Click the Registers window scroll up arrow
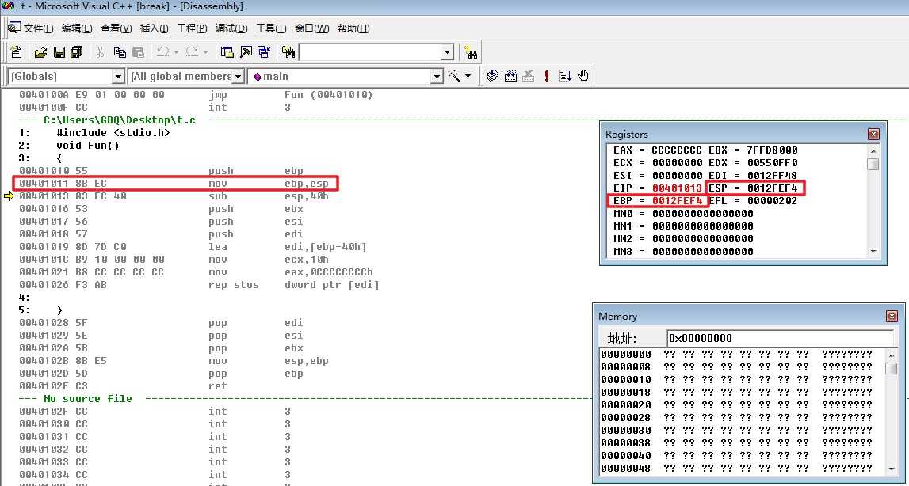Viewport: 909px width, 486px height. tap(873, 150)
